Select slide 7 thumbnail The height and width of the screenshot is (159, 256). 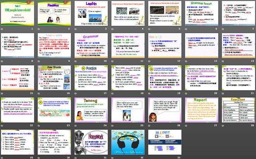(239, 14)
